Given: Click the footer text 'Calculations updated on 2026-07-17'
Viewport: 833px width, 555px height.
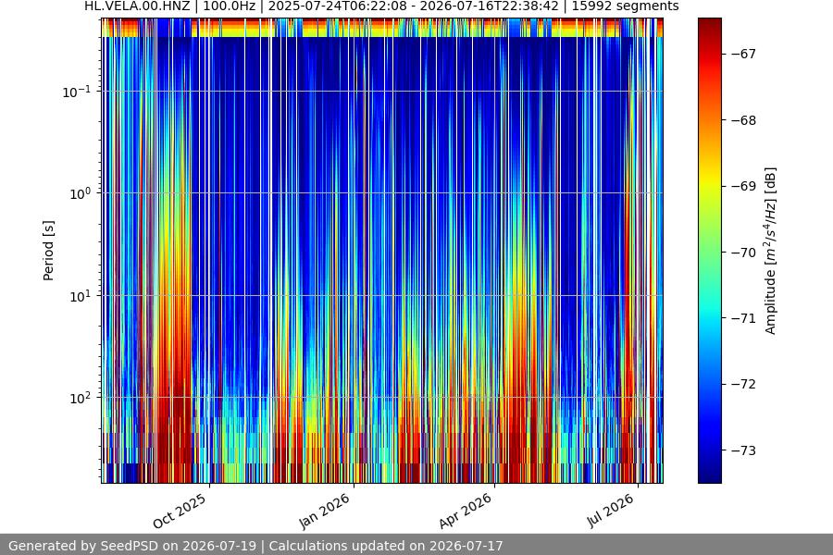Looking at the screenshot, I should pyautogui.click(x=386, y=546).
